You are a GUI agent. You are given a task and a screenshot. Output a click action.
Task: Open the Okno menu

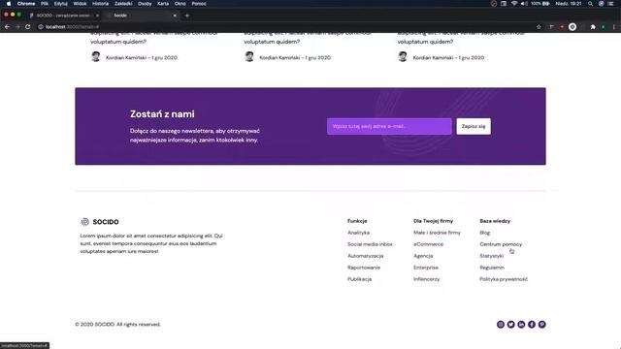(x=180, y=4)
